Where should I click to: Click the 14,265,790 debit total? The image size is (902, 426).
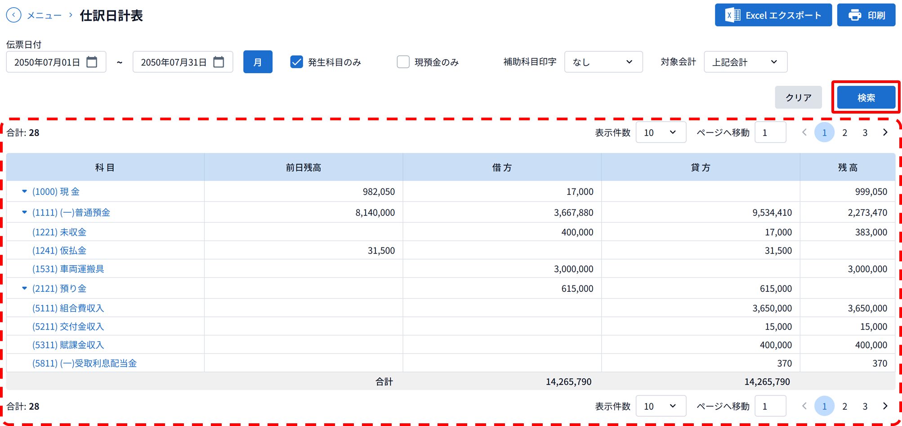pos(568,382)
